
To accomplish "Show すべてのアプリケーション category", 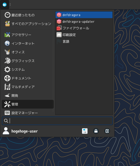I will (28, 23).
